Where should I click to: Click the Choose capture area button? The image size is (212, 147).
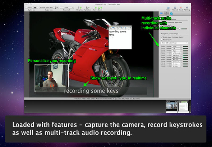pos(29,8)
